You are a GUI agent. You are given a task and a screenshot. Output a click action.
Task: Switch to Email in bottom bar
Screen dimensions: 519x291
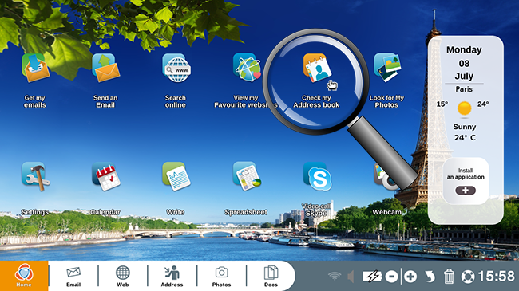tap(73, 277)
